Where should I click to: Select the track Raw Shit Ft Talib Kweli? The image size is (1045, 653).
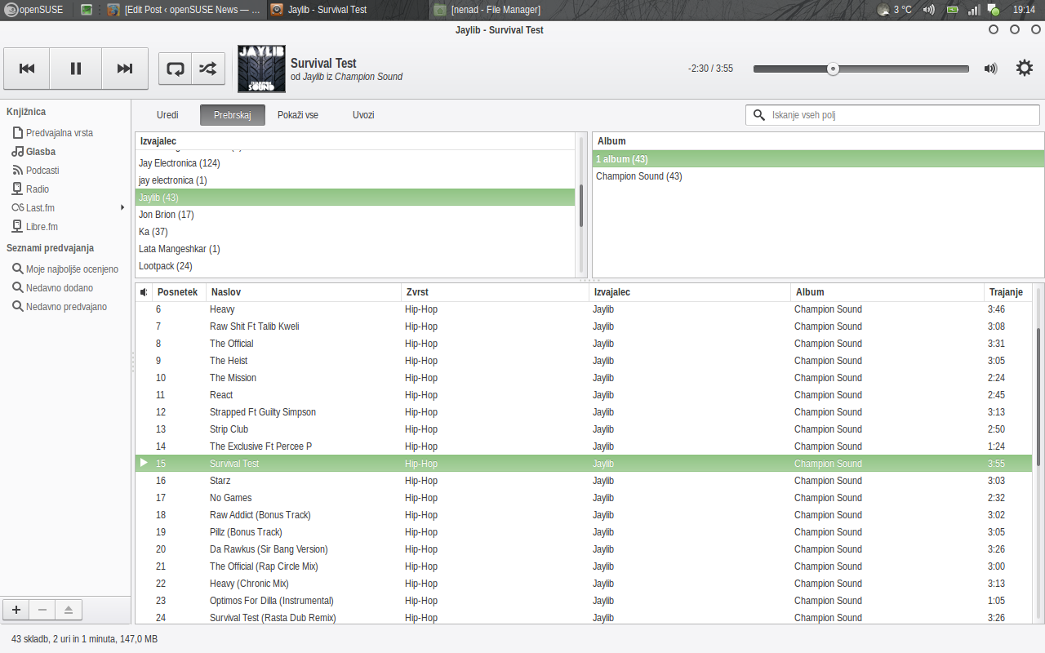click(584, 326)
